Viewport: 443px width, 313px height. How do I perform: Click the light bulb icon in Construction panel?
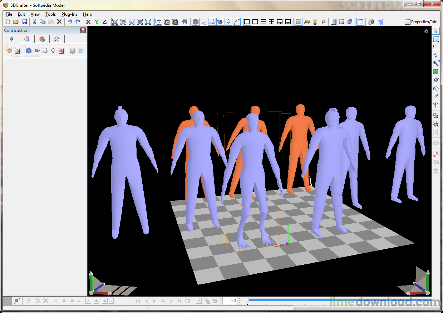click(x=53, y=51)
